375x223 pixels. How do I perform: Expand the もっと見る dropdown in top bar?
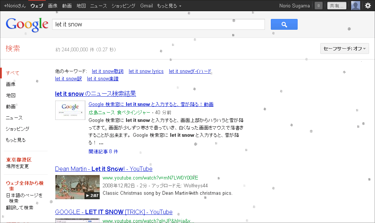tap(169, 6)
